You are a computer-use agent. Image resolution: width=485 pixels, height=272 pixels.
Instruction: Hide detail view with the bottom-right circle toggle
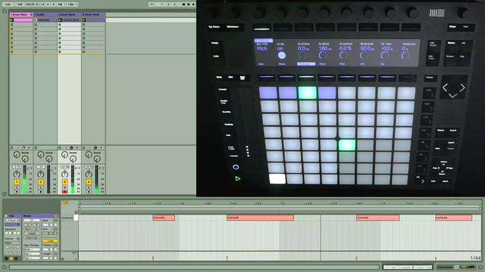pos(480,267)
